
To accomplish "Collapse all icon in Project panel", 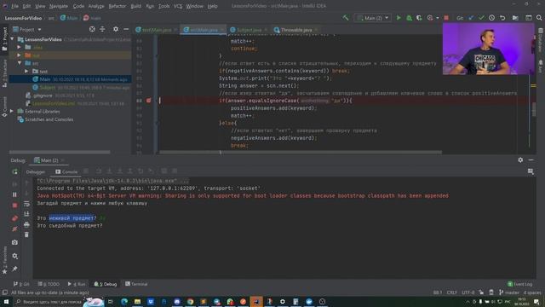I will tap(102, 29).
